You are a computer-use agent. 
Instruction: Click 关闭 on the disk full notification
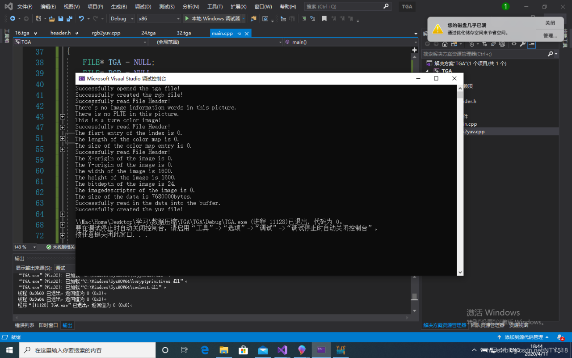[550, 23]
